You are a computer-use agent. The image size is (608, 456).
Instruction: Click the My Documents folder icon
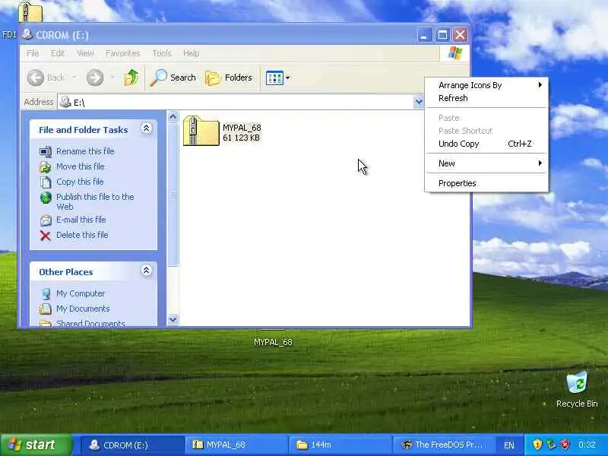46,309
